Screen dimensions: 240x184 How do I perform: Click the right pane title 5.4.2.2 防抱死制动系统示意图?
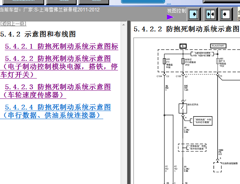click(186, 29)
